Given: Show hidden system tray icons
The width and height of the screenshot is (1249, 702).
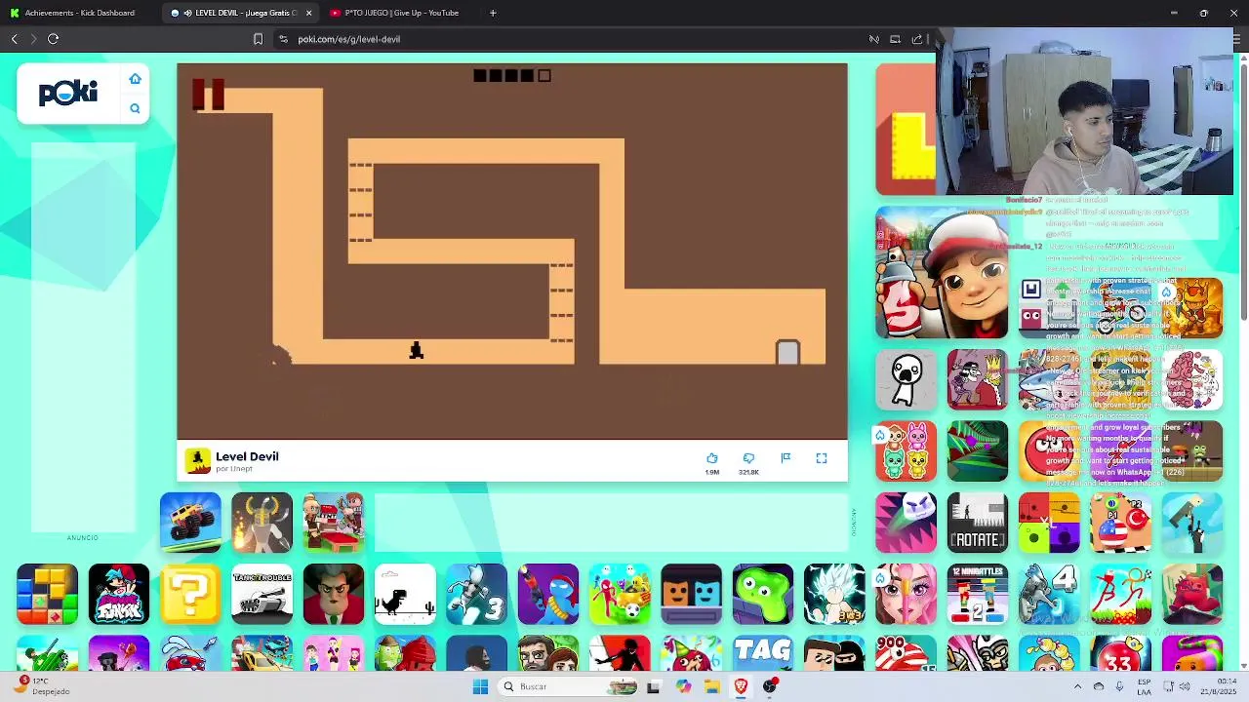Looking at the screenshot, I should [1077, 686].
